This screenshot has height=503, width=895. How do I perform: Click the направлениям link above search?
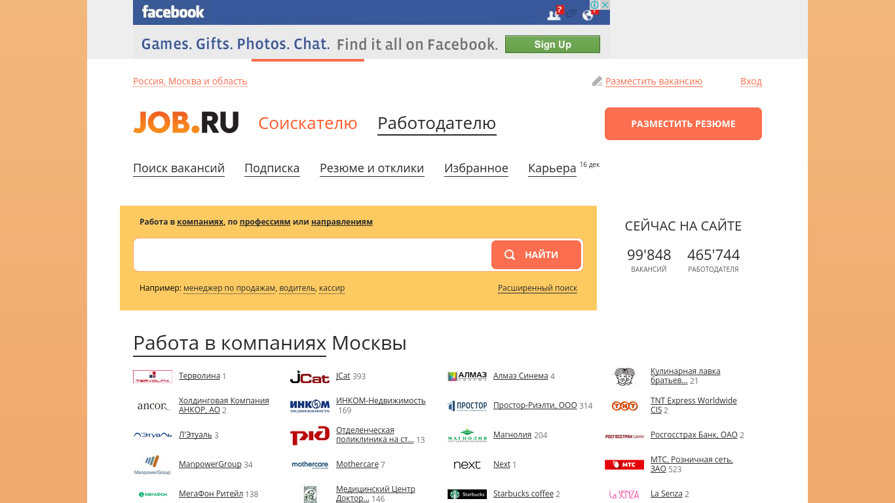342,222
